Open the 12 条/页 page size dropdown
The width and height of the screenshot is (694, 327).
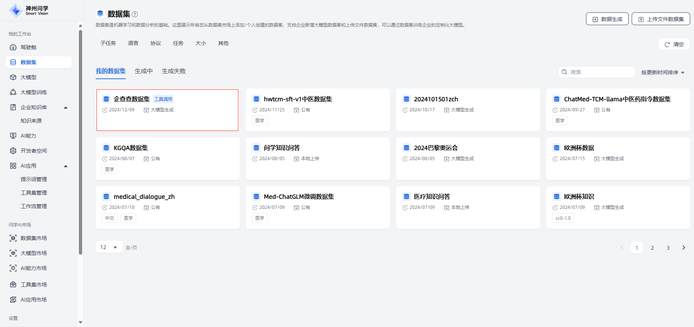(109, 247)
